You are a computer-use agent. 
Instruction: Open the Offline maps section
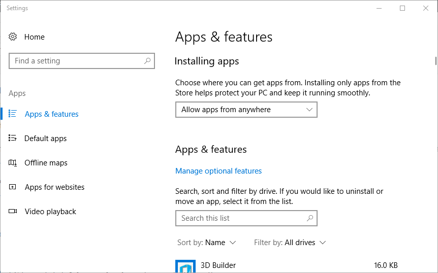pyautogui.click(x=46, y=163)
